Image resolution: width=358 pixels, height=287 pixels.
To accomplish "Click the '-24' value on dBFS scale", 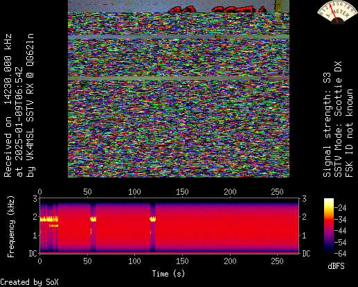I will [x=341, y=208].
